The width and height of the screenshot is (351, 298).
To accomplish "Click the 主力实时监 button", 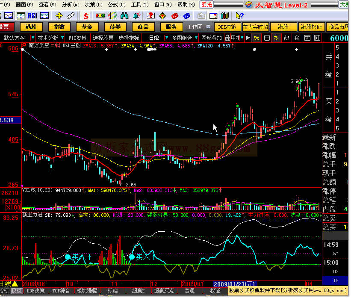I will point(255,27).
